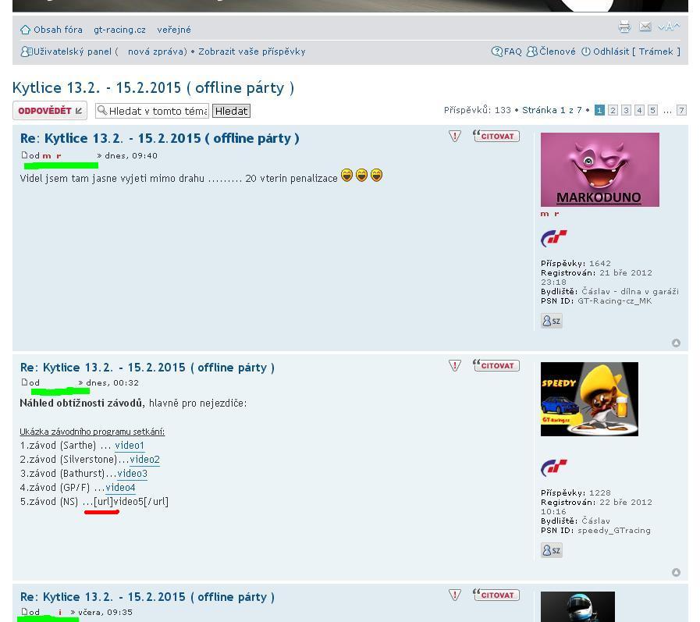This screenshot has width=700, height=622.
Task: Click the change font size icon
Action: 669,27
